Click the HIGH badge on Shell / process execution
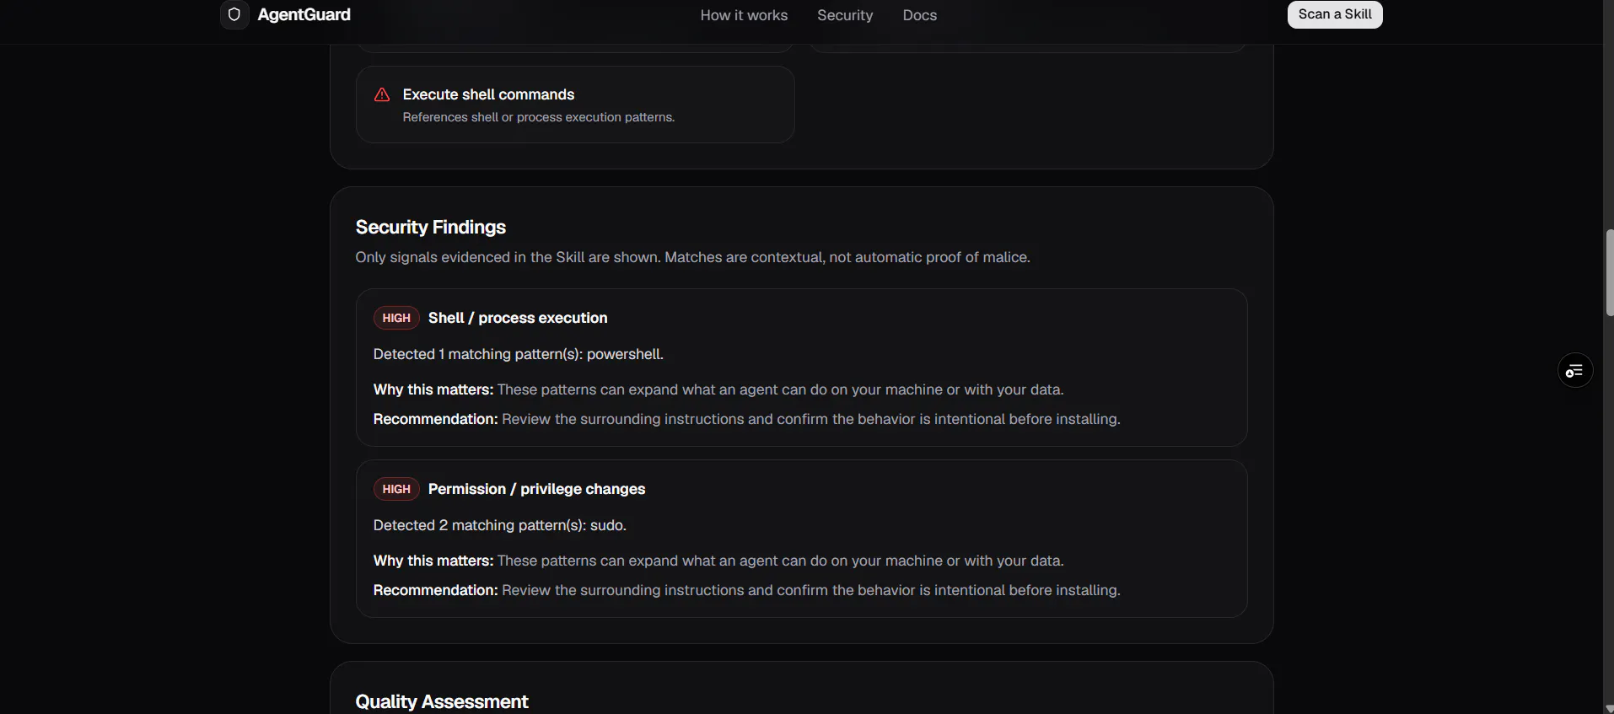This screenshot has width=1614, height=714. (396, 318)
